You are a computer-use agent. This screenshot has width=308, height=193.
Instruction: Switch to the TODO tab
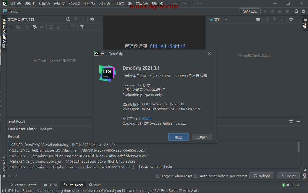tap(51, 185)
